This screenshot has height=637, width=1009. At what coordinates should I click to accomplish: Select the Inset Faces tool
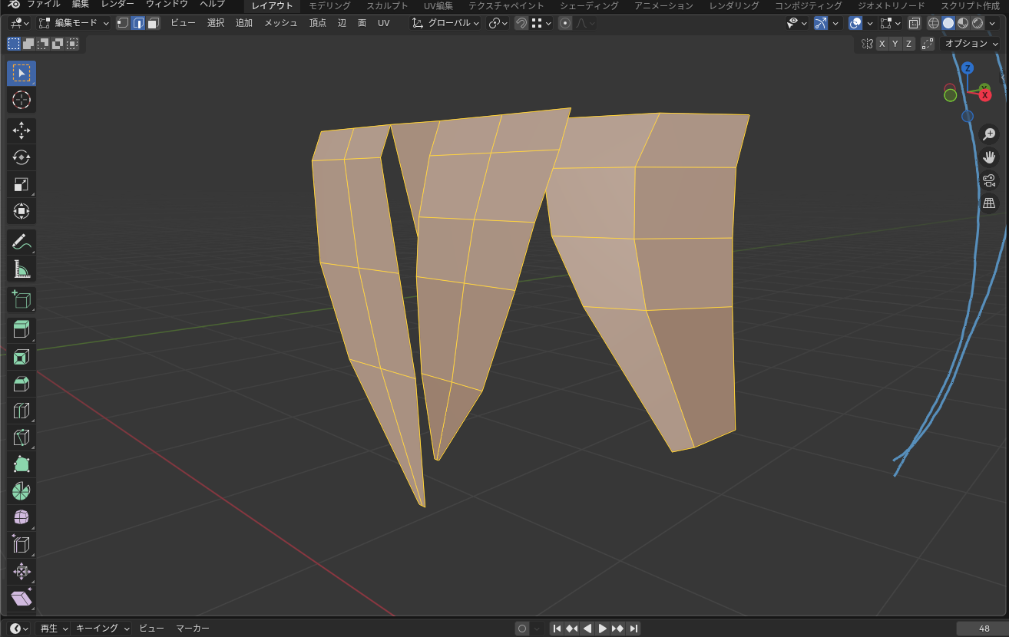pyautogui.click(x=22, y=357)
